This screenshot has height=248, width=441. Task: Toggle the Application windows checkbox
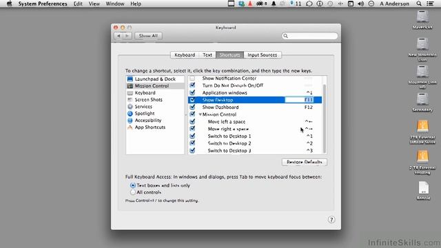tap(192, 92)
